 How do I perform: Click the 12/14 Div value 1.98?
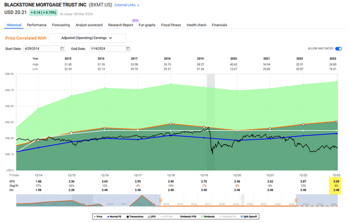pyautogui.click(x=39, y=190)
